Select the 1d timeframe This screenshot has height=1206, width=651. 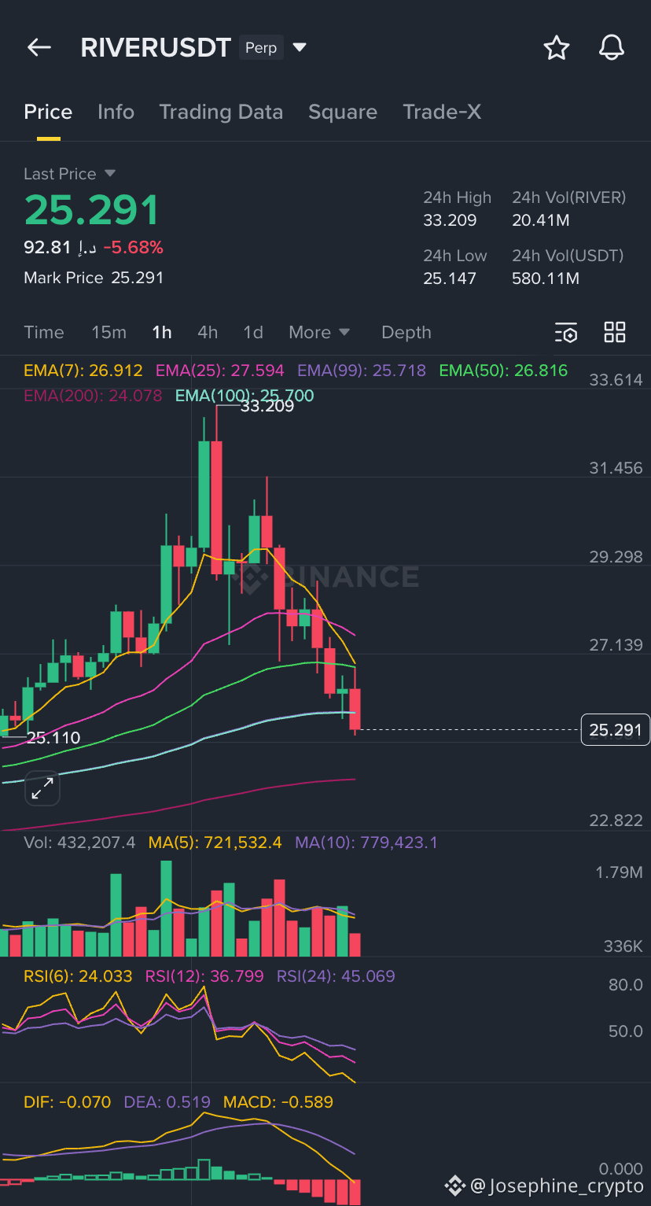coord(253,332)
